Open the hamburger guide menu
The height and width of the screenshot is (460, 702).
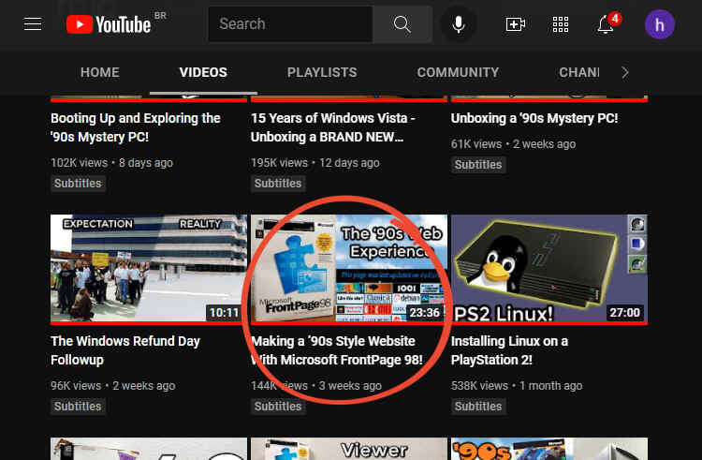click(33, 23)
